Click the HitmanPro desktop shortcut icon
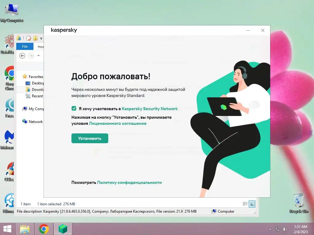 click(x=9, y=203)
